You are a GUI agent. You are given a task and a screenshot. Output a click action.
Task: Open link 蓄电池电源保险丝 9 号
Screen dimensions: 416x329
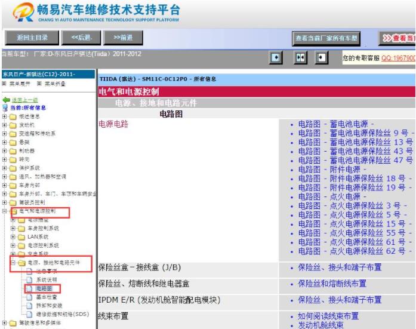click(356, 133)
